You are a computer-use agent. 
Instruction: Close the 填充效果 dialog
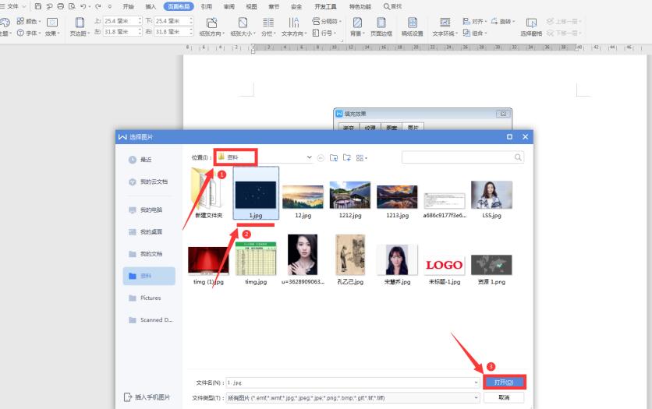[x=503, y=114]
